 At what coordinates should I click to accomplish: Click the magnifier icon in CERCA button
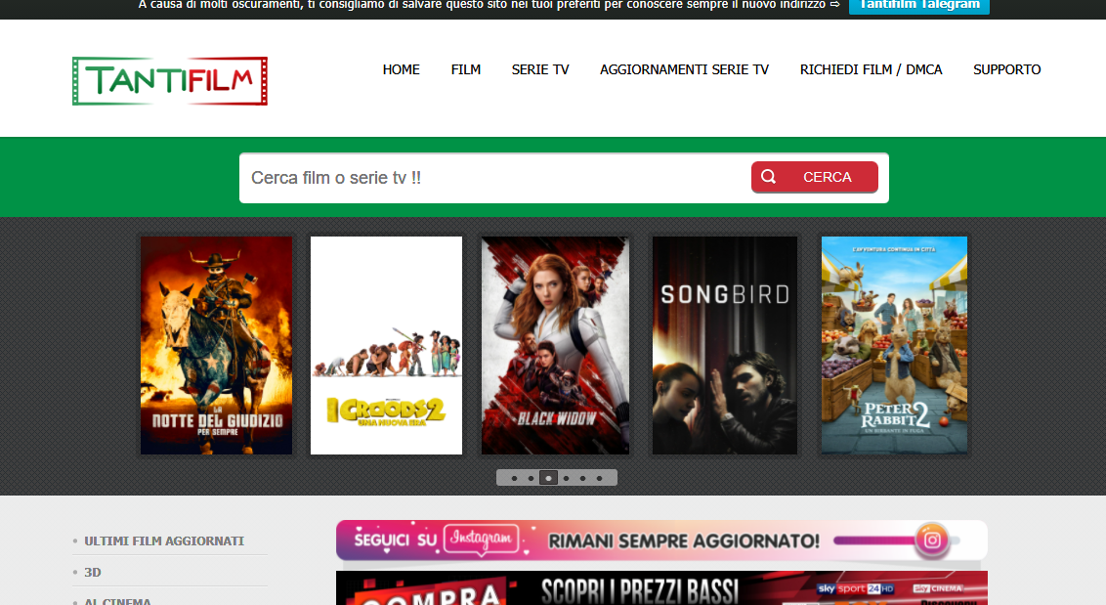tap(769, 177)
